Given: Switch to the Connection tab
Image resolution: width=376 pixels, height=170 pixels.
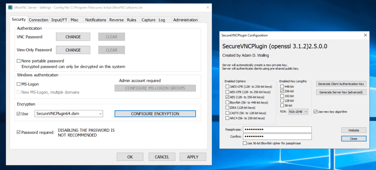Looking at the screenshot, I should click(39, 20).
